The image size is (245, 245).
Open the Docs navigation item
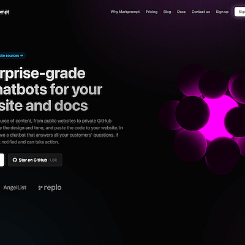181,12
